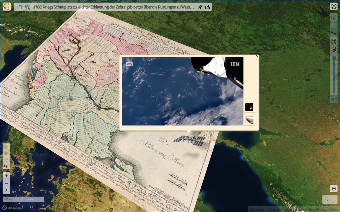The height and width of the screenshot is (212, 340).
Task: Enter fullscreen mode
Action: (x=334, y=7)
